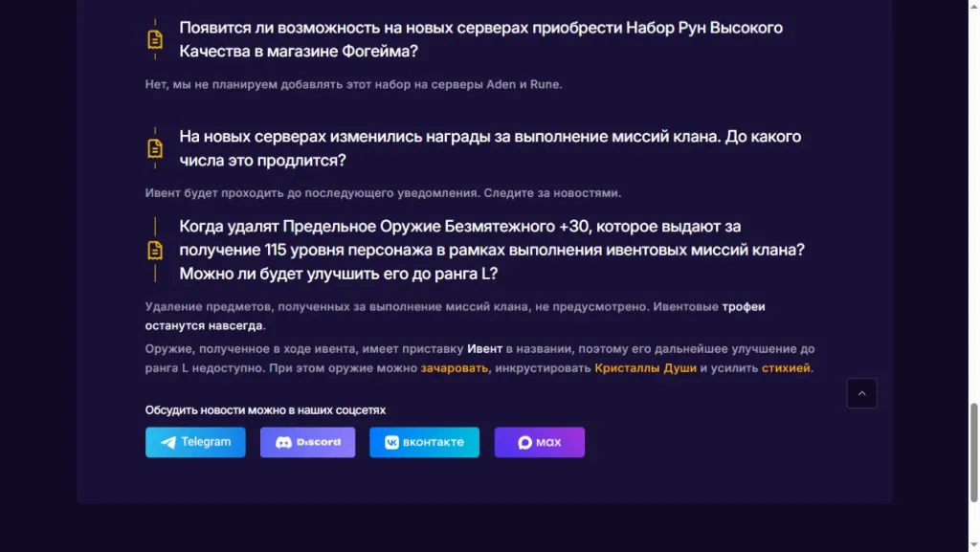Screen dimensions: 980x552
Task: Click document icon beside Набор Рун question
Action: tap(155, 39)
